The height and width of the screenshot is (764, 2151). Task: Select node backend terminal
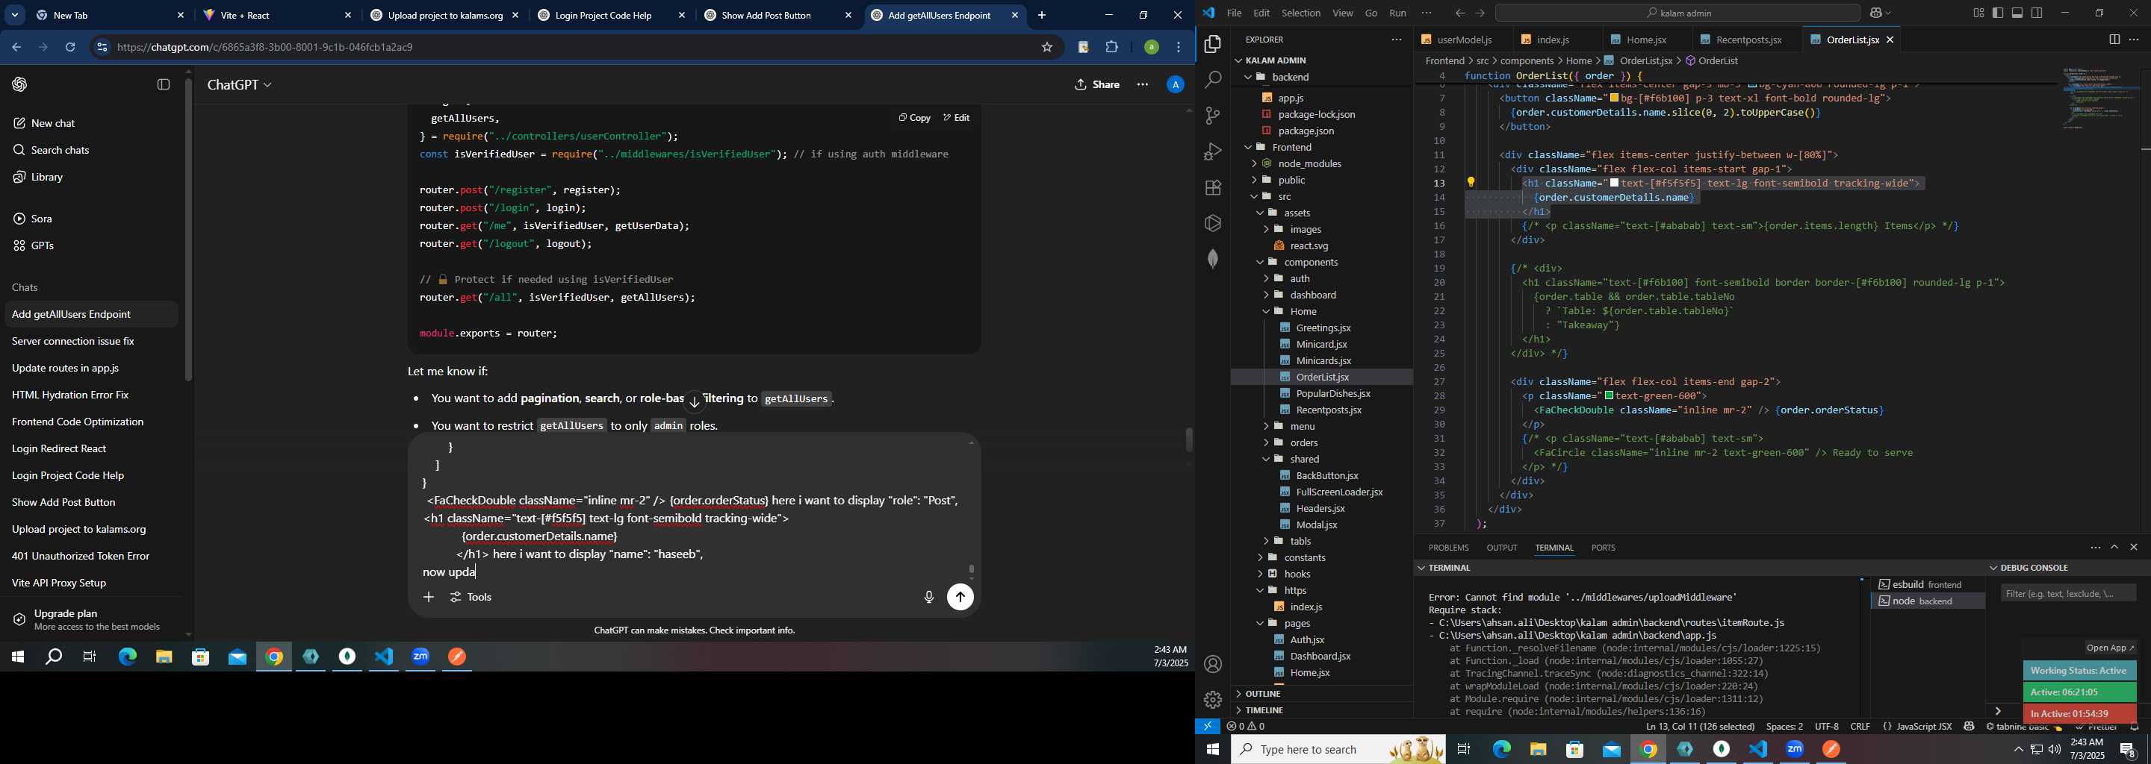1927,601
